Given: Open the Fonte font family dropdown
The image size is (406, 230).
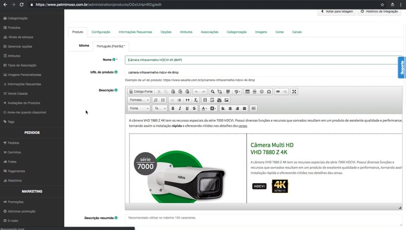Looking at the screenshot, I should point(139,108).
